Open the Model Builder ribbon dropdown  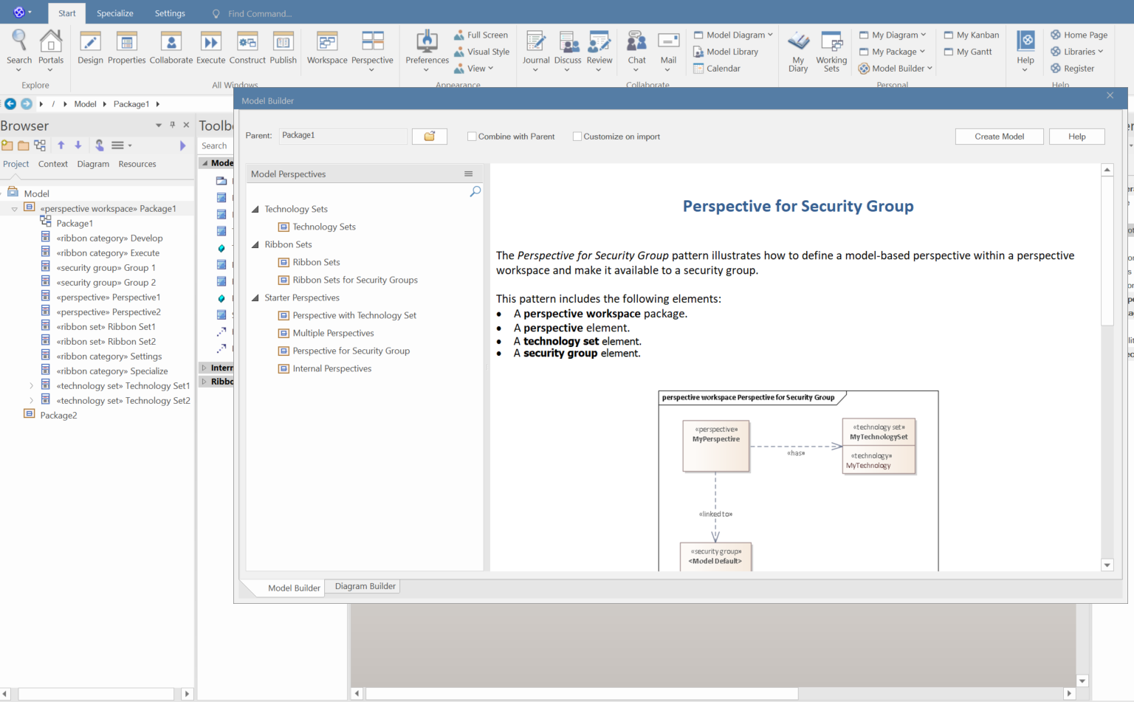(896, 69)
